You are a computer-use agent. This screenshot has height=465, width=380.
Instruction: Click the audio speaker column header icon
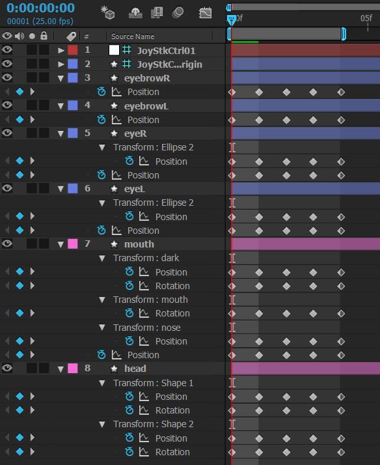pyautogui.click(x=20, y=36)
